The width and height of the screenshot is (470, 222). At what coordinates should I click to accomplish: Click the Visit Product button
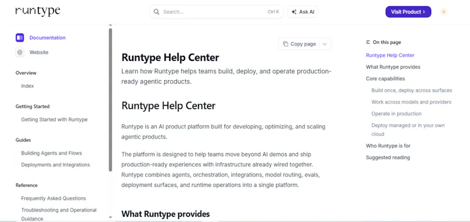point(408,12)
